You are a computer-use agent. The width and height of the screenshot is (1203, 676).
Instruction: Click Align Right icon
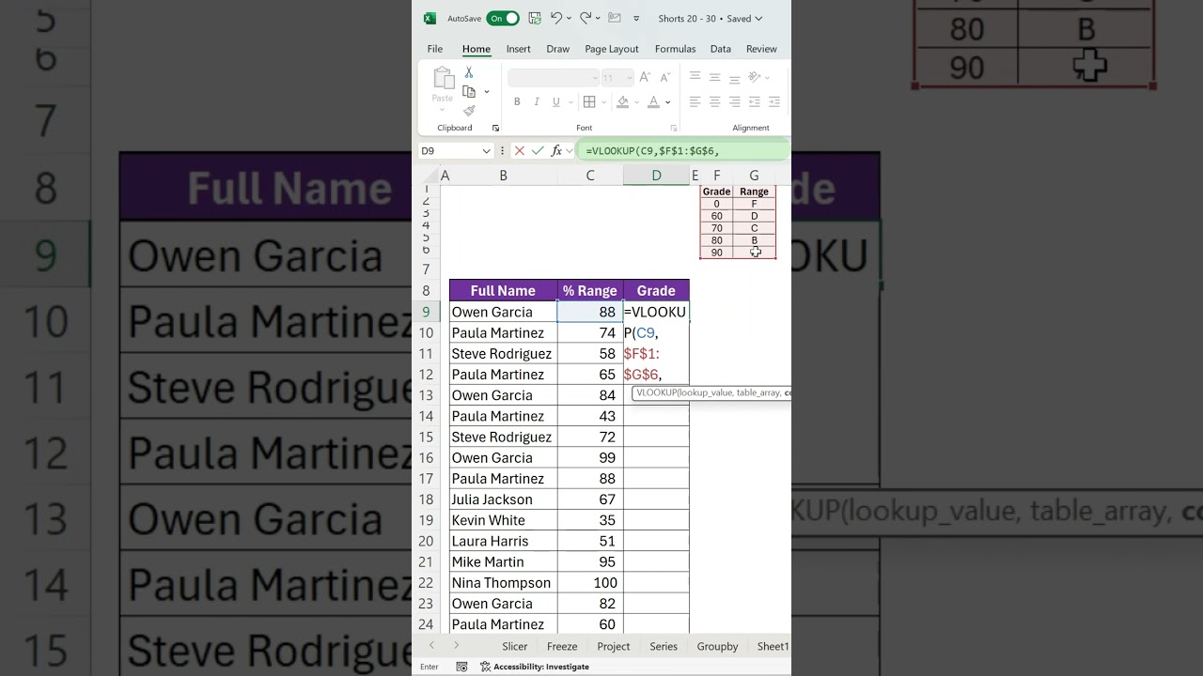click(735, 101)
